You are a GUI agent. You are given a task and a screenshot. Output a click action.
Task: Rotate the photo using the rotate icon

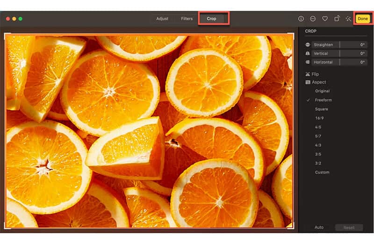click(x=337, y=19)
